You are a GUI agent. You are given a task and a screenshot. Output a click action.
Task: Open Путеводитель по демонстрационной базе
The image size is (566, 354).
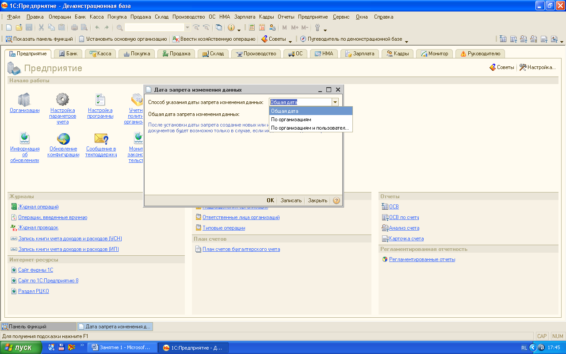tap(351, 39)
